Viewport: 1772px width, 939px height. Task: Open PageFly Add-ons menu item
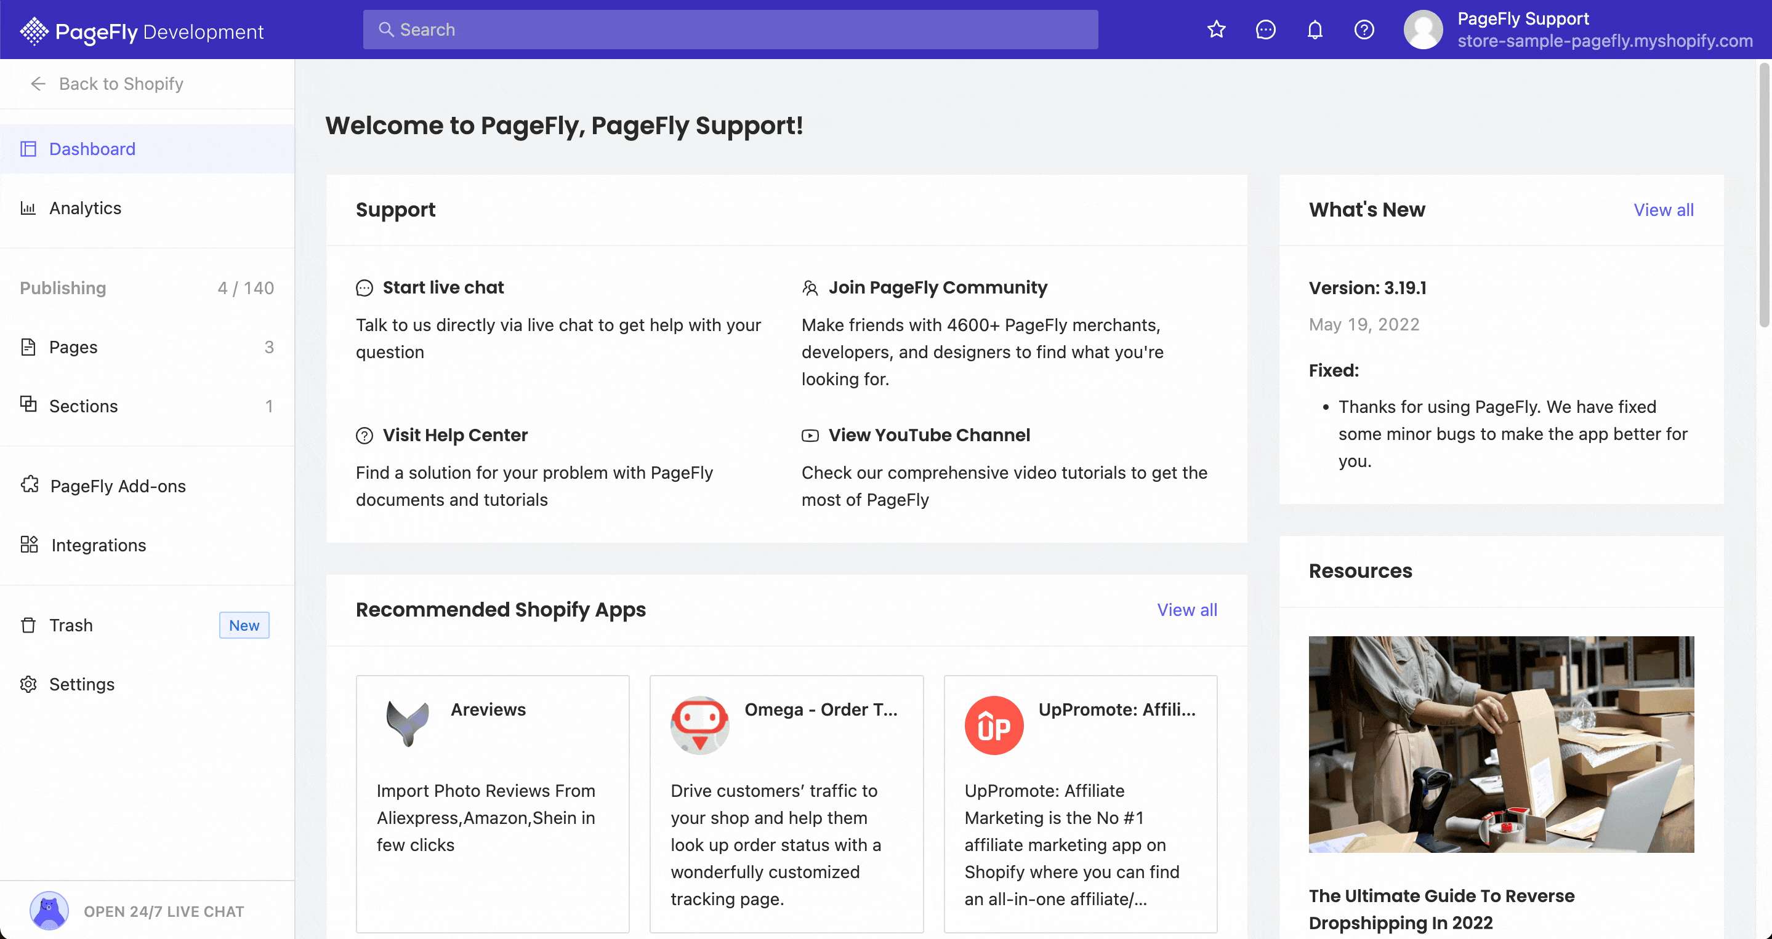click(x=147, y=486)
